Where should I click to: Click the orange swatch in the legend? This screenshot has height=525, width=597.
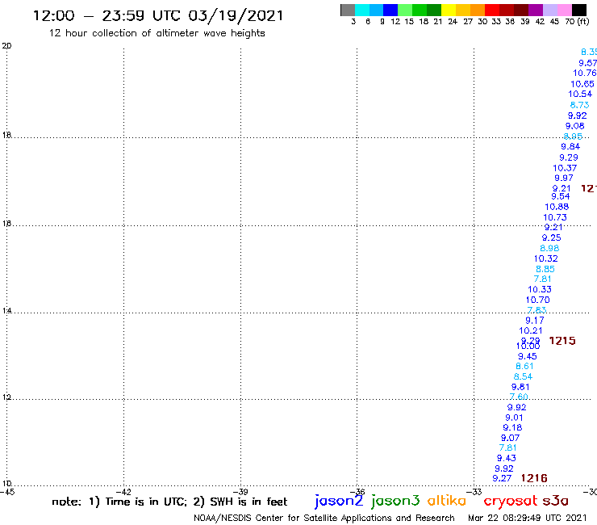click(x=478, y=10)
